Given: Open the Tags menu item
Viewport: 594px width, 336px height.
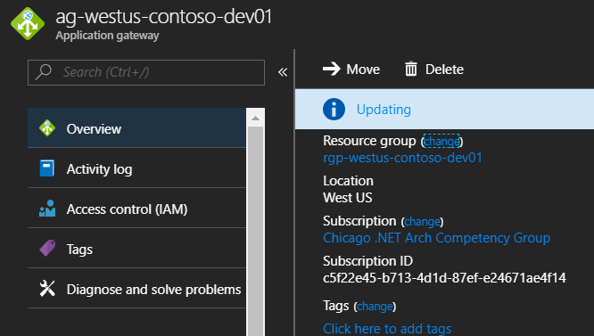Looking at the screenshot, I should tap(136, 249).
